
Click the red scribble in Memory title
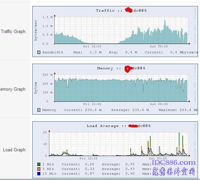128,68
